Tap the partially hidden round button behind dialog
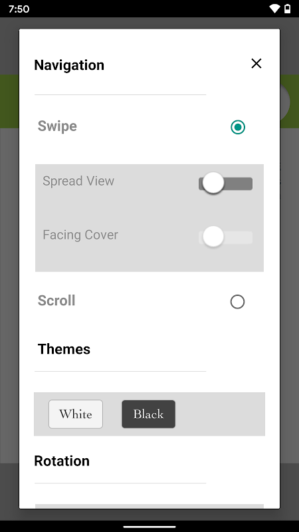Image resolution: width=299 pixels, height=532 pixels. click(285, 102)
